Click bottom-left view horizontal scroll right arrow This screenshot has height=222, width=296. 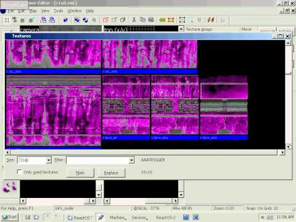coord(93,200)
